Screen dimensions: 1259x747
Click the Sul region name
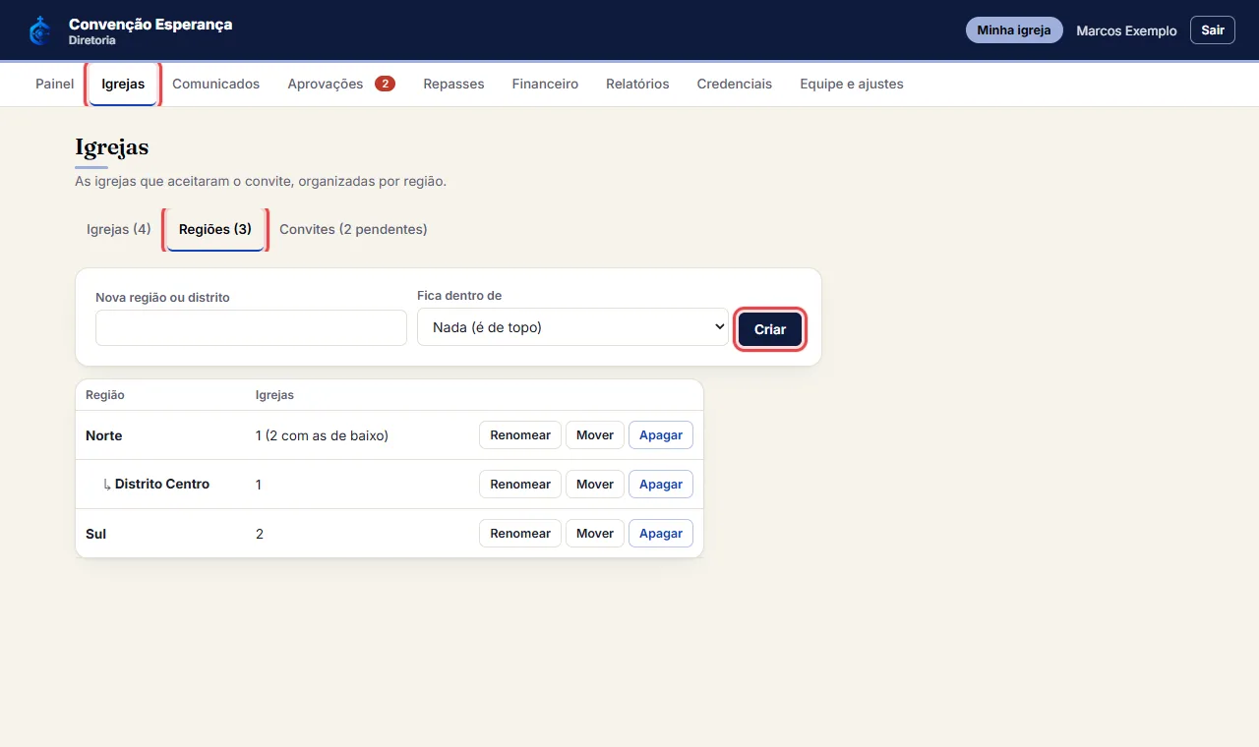point(96,534)
